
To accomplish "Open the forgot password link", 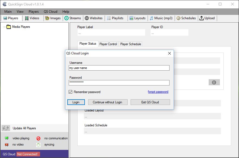I will point(158,92).
